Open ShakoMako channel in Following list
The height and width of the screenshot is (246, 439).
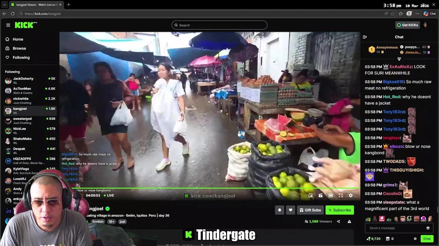pos(29,140)
